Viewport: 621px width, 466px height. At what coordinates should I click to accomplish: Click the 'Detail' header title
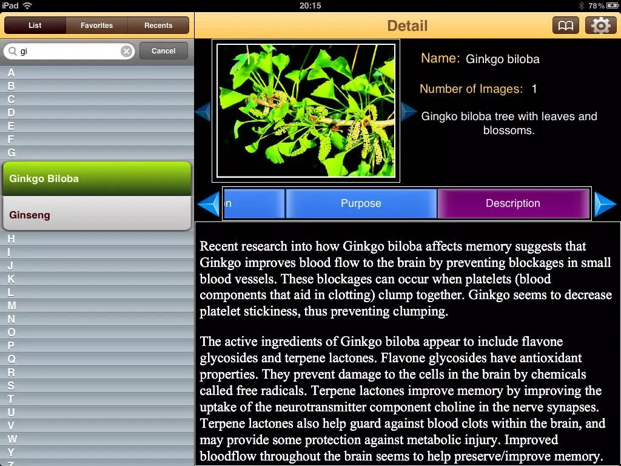[x=407, y=25]
